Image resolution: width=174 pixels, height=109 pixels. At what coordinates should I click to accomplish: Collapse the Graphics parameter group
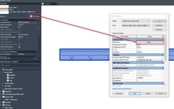(x=163, y=55)
